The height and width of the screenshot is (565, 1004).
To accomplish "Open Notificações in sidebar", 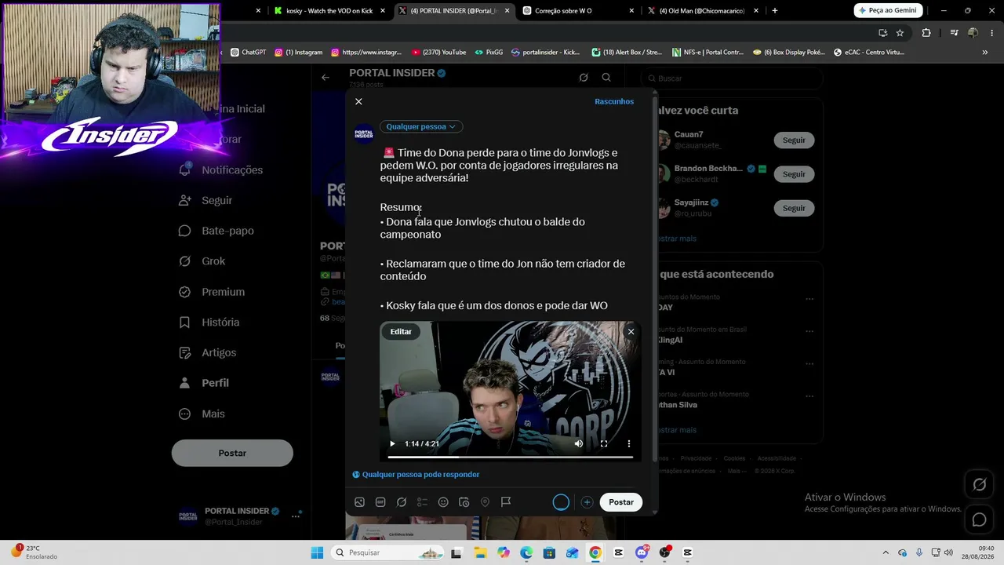I will (x=221, y=169).
